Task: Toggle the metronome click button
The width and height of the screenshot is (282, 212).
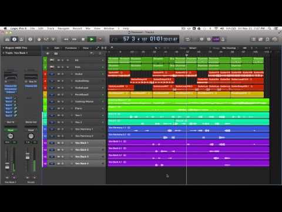Action: [x=223, y=39]
